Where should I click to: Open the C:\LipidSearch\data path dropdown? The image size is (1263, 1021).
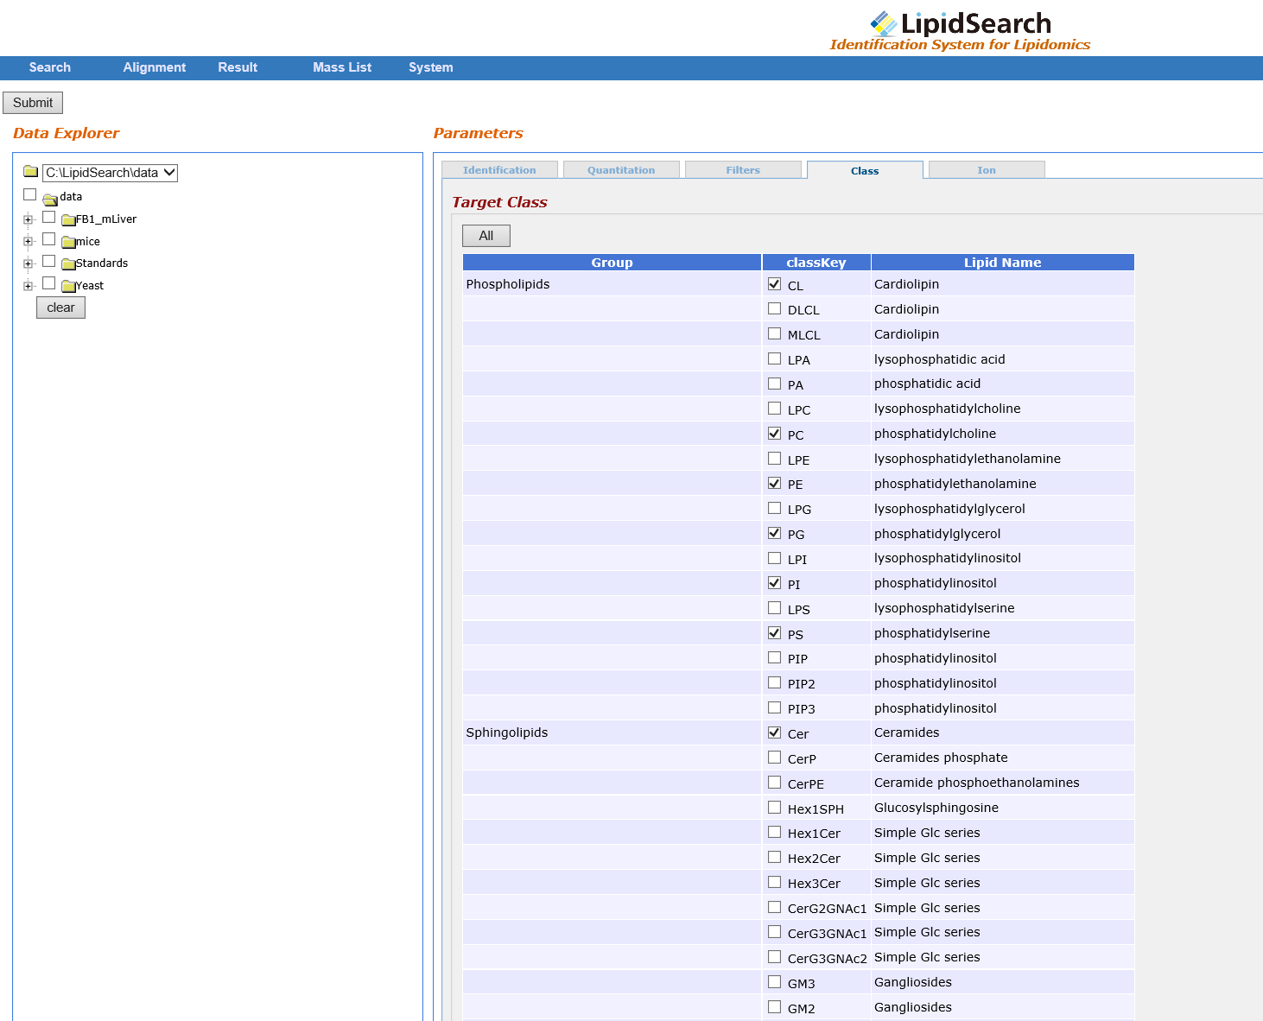coord(110,173)
